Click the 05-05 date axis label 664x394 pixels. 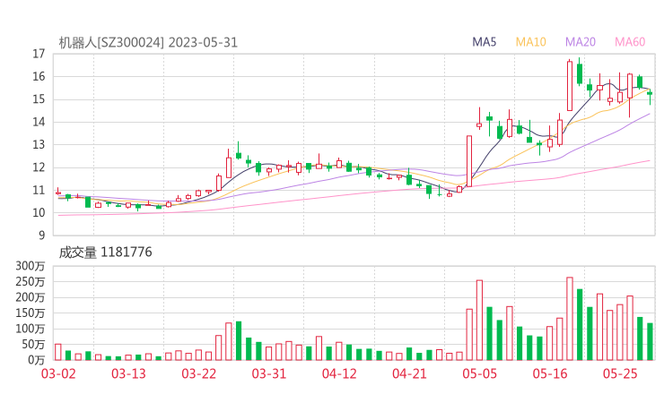pos(479,373)
